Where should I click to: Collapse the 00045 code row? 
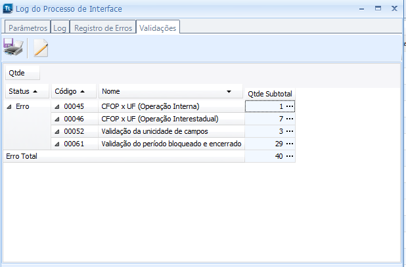click(57, 106)
